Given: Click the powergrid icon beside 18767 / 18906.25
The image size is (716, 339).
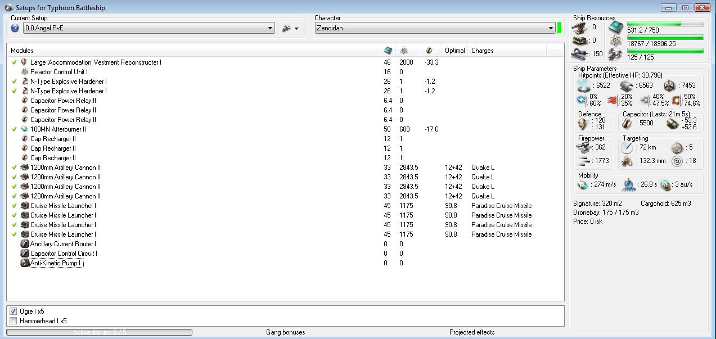Looking at the screenshot, I should coord(616,40).
